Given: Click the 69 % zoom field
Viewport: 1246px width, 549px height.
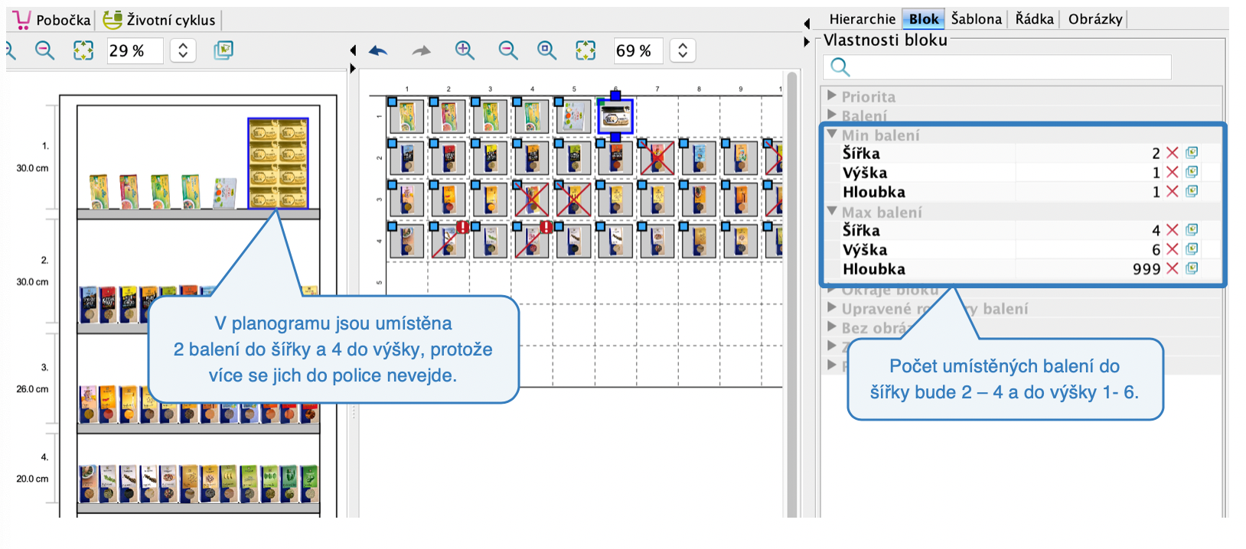Looking at the screenshot, I should pos(638,50).
